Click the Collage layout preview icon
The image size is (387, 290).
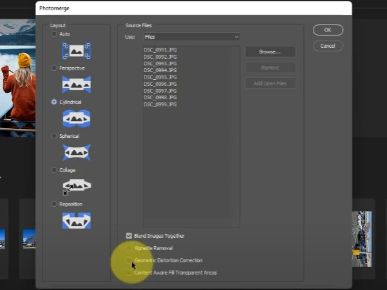pyautogui.click(x=77, y=187)
